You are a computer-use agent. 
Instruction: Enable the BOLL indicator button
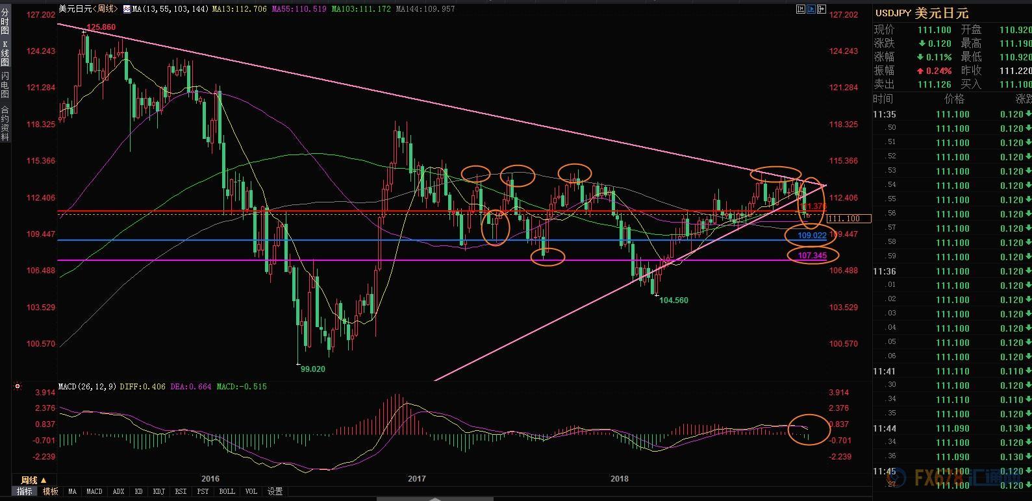227,492
